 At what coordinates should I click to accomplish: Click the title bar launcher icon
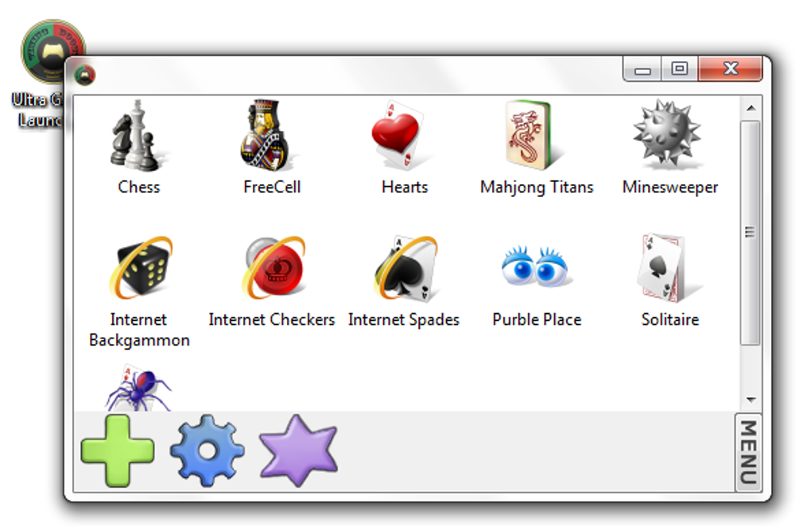(x=84, y=75)
